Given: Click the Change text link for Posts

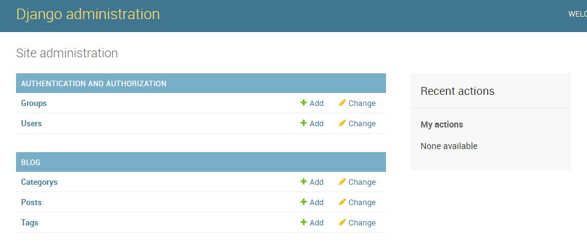Looking at the screenshot, I should pyautogui.click(x=362, y=203).
